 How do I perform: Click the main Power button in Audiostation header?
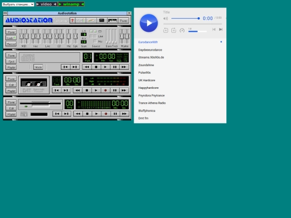[123, 20]
